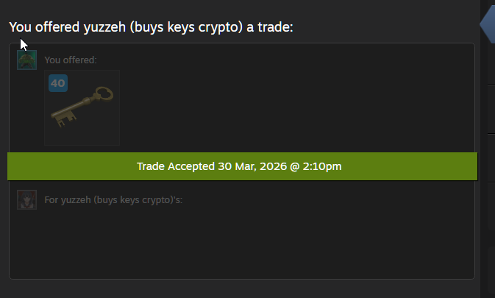Open your green avatar beside You offered
Viewport: 495px width, 298px height.
26,60
